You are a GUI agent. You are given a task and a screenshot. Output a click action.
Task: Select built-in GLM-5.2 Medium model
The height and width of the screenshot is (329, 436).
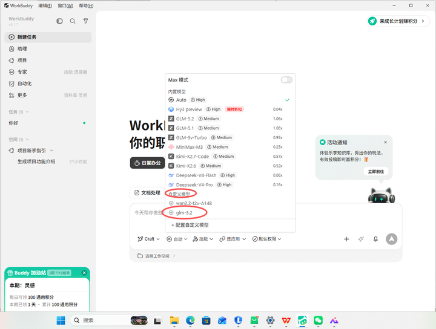(x=230, y=119)
